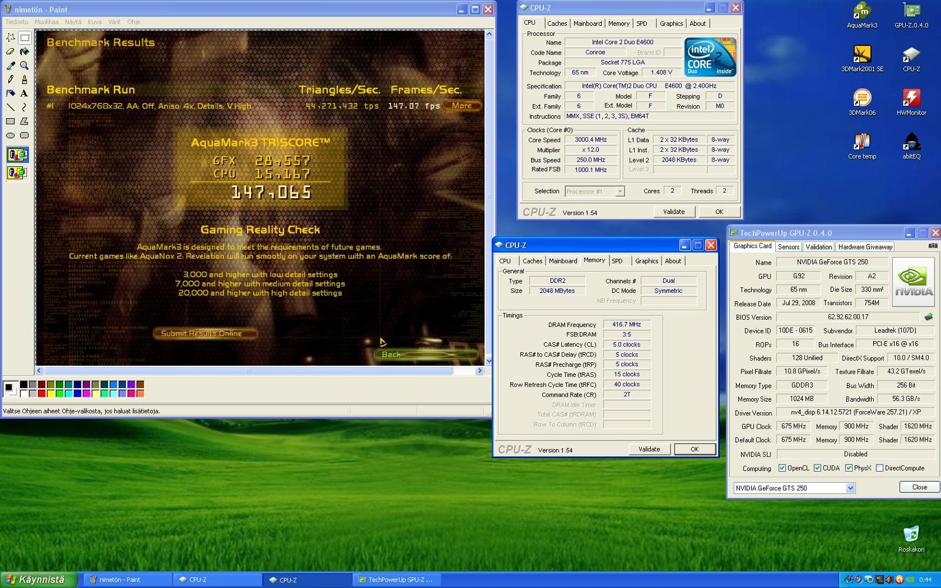This screenshot has height=588, width=941.
Task: Pick the red color swatch in Paint palette
Action: point(41,393)
